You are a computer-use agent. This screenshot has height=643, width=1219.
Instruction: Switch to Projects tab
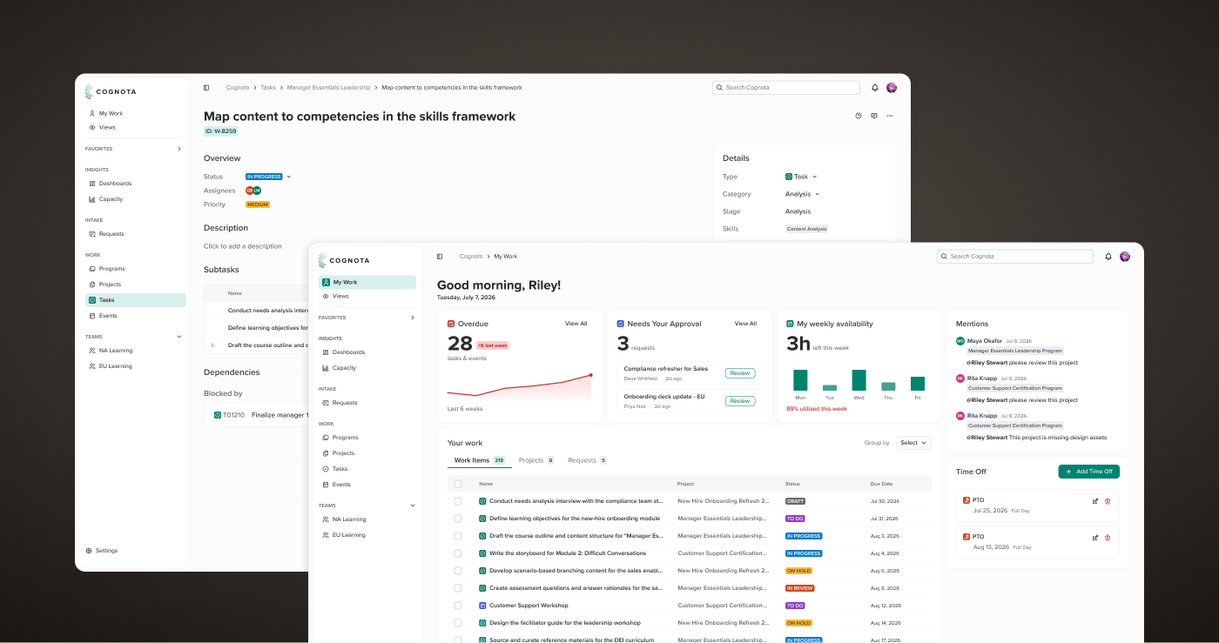(536, 460)
